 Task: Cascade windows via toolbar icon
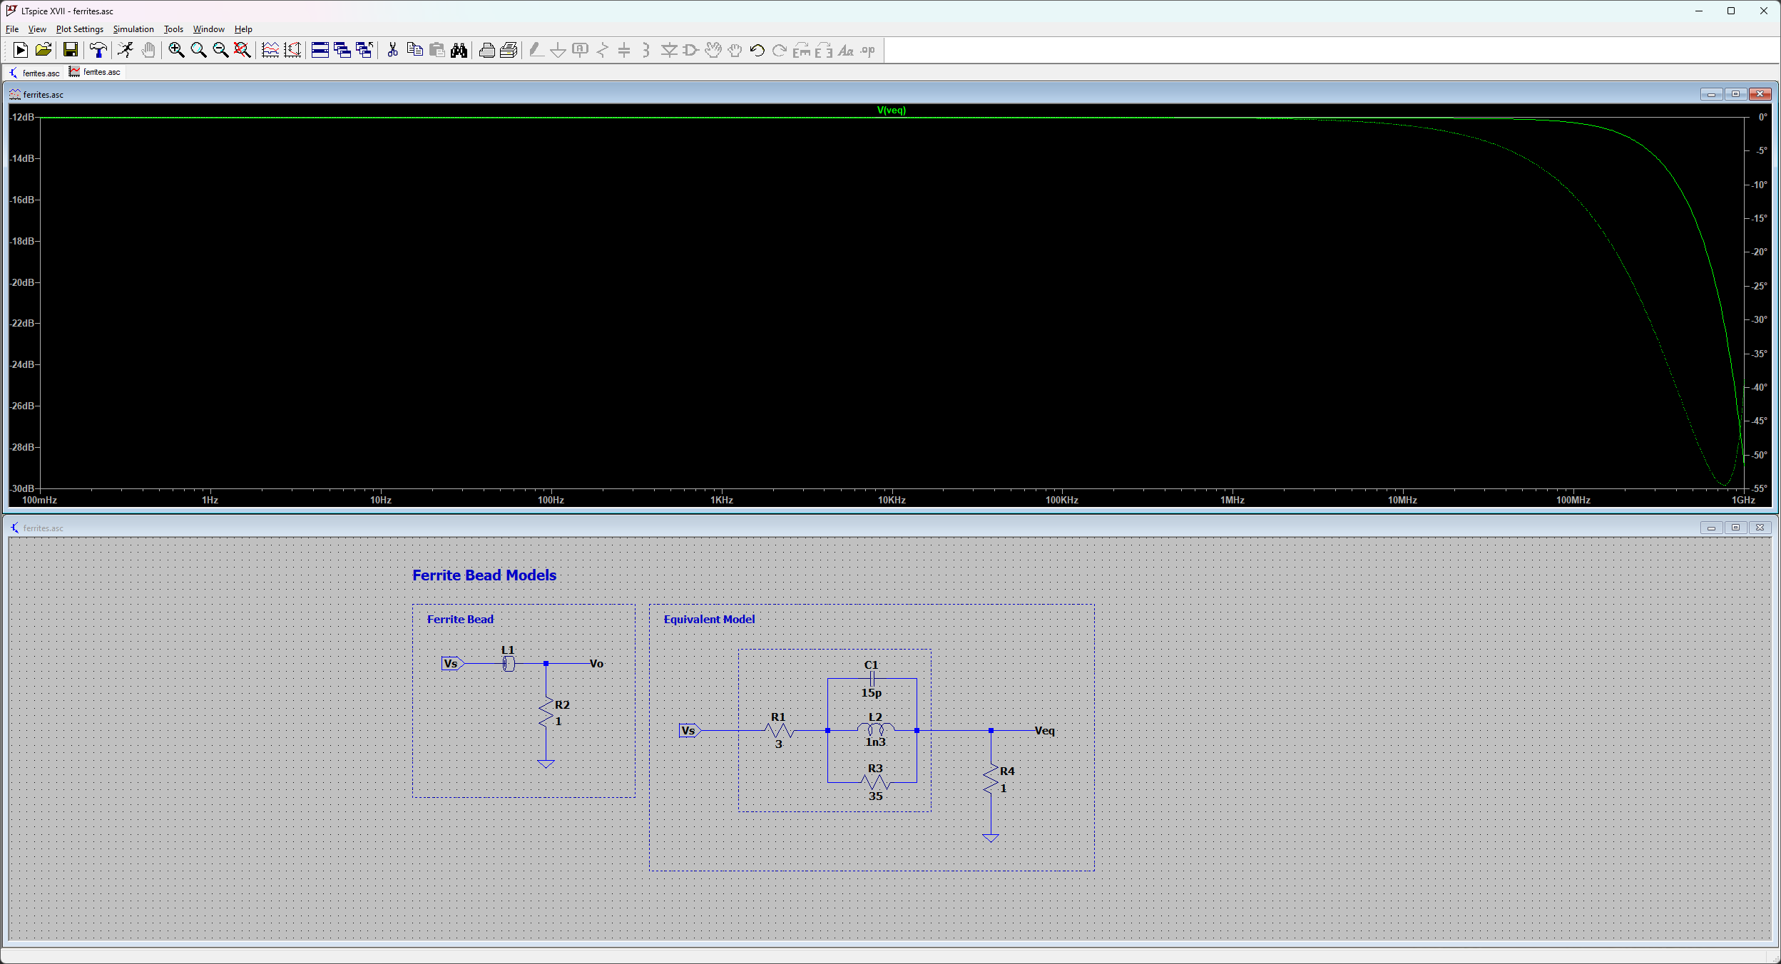pos(342,50)
